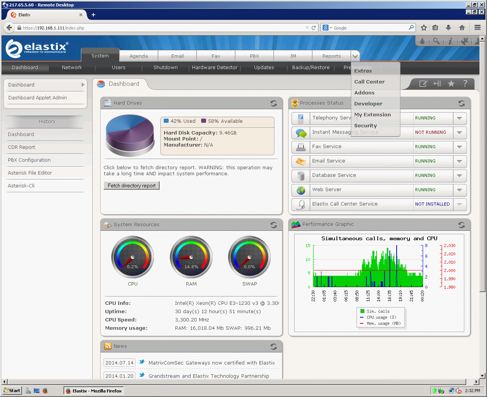
Task: Click the Twitter bird icon beside Grandstream news
Action: 142,375
